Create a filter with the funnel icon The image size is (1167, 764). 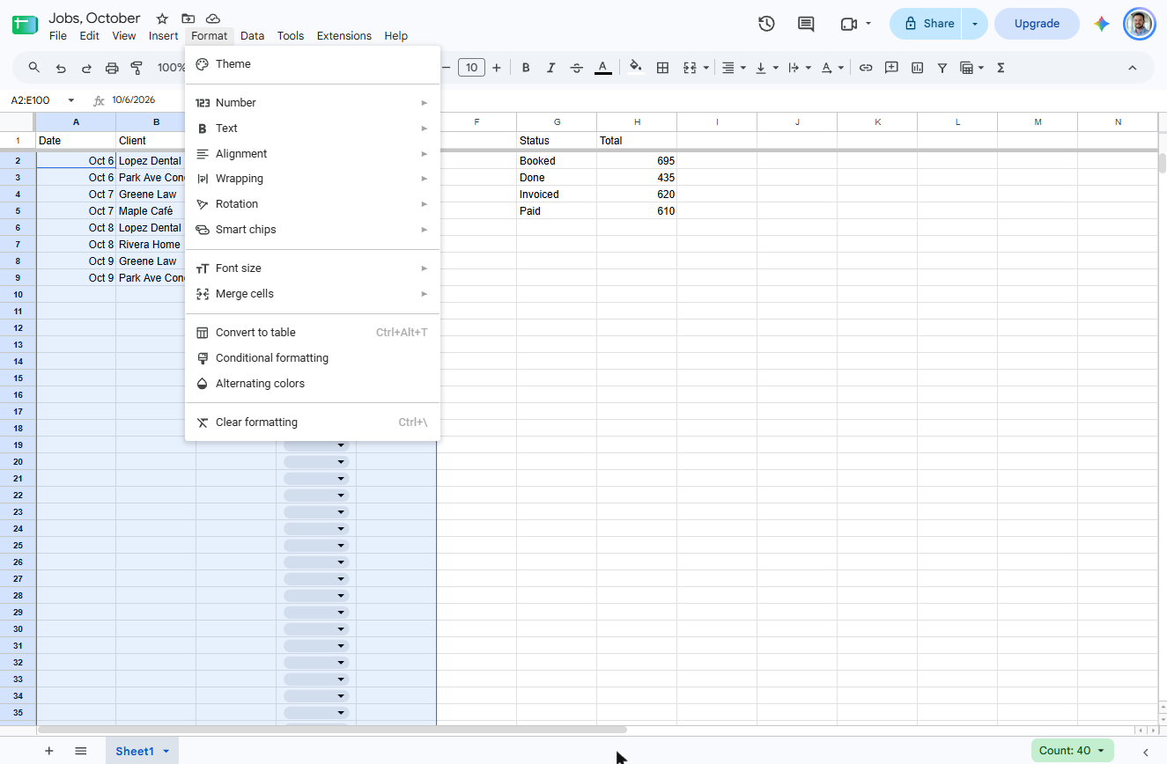[x=942, y=68]
